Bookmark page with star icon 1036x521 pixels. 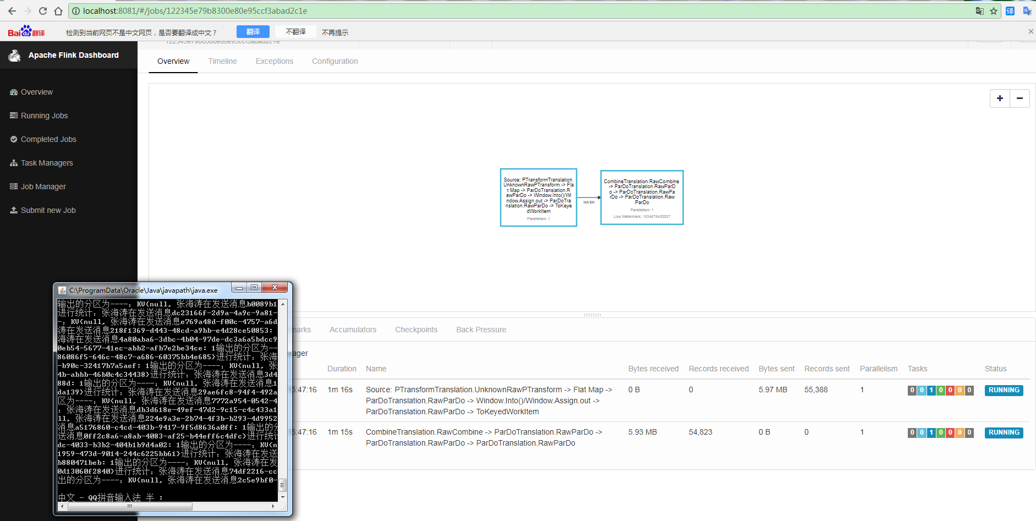994,11
